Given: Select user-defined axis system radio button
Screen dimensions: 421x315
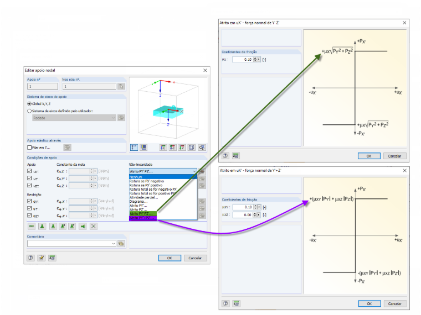Looking at the screenshot, I should click(x=29, y=111).
